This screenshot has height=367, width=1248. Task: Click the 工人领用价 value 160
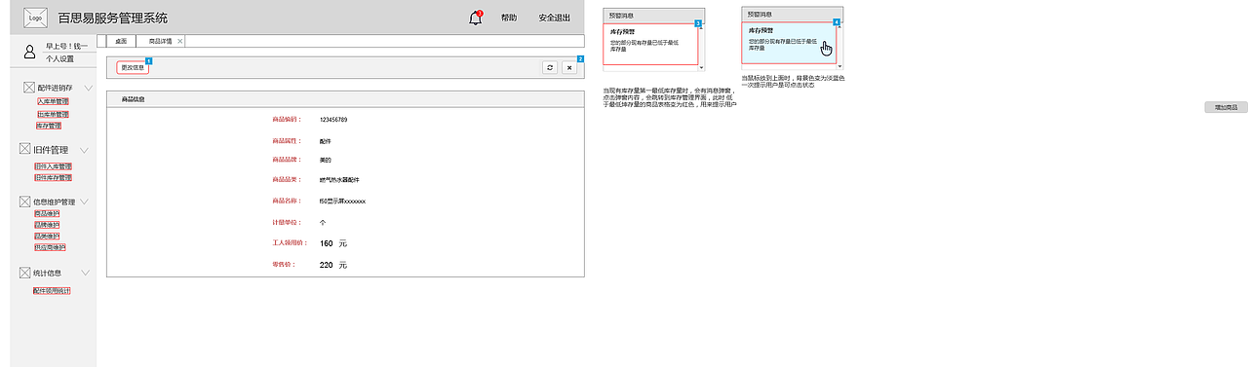coord(327,243)
